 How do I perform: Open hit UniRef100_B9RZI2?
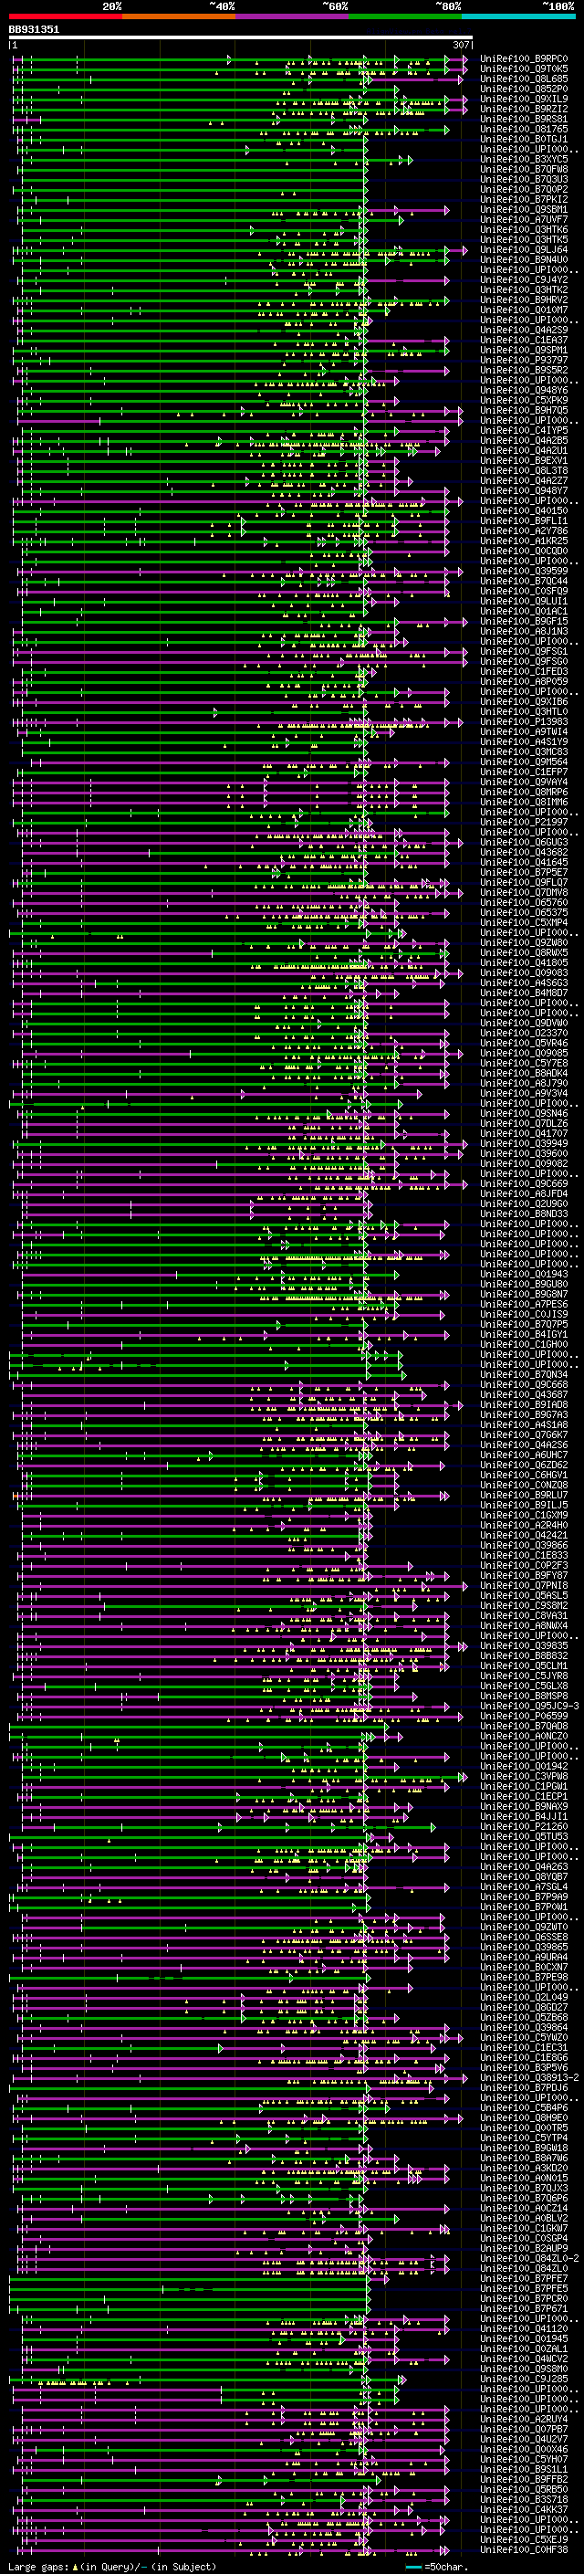[524, 109]
